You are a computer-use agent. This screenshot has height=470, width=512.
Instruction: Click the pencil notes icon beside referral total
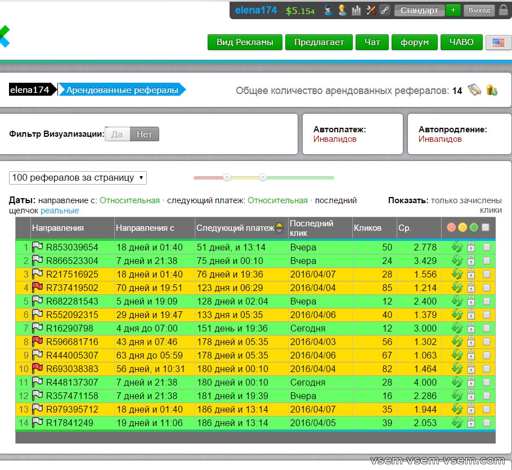[474, 90]
